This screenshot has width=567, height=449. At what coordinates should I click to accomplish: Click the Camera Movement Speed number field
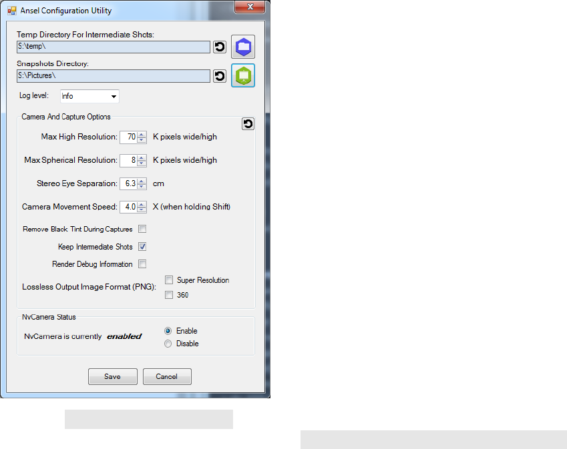(129, 207)
